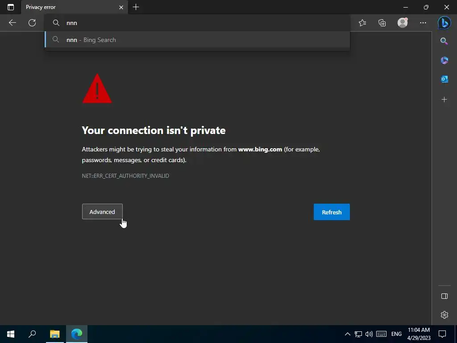Toggle the sidebar hide panel icon
Image resolution: width=457 pixels, height=343 pixels.
click(x=445, y=296)
